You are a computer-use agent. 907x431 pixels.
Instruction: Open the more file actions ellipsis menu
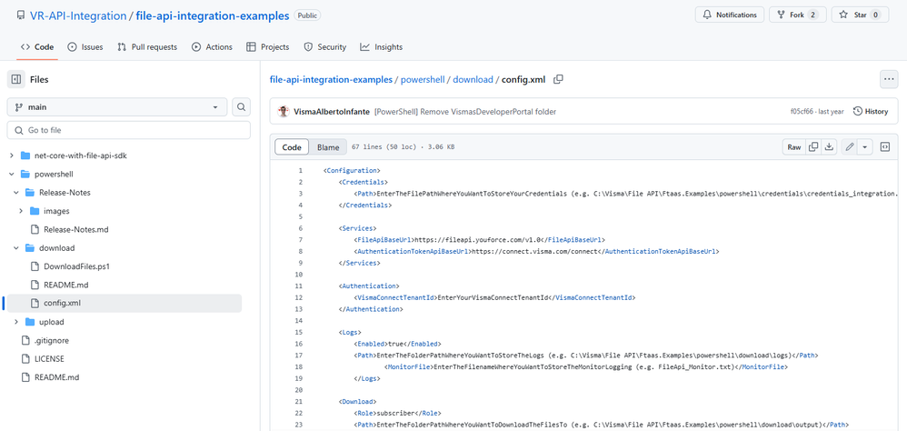point(889,79)
